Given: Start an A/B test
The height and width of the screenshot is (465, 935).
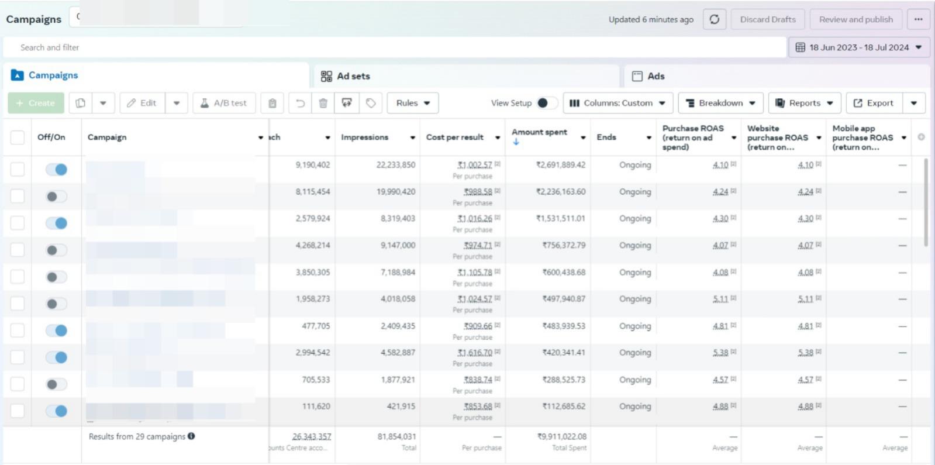Looking at the screenshot, I should (x=224, y=103).
